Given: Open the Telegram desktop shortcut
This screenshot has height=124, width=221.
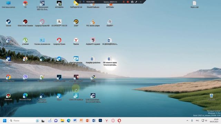Looking at the screenshot, I should pos(59,60).
